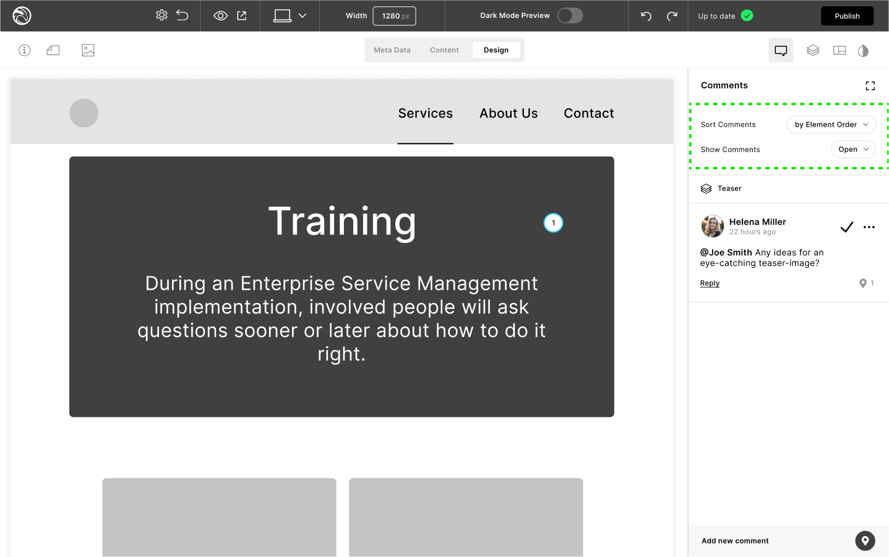Click the undo arrow icon

pos(646,15)
